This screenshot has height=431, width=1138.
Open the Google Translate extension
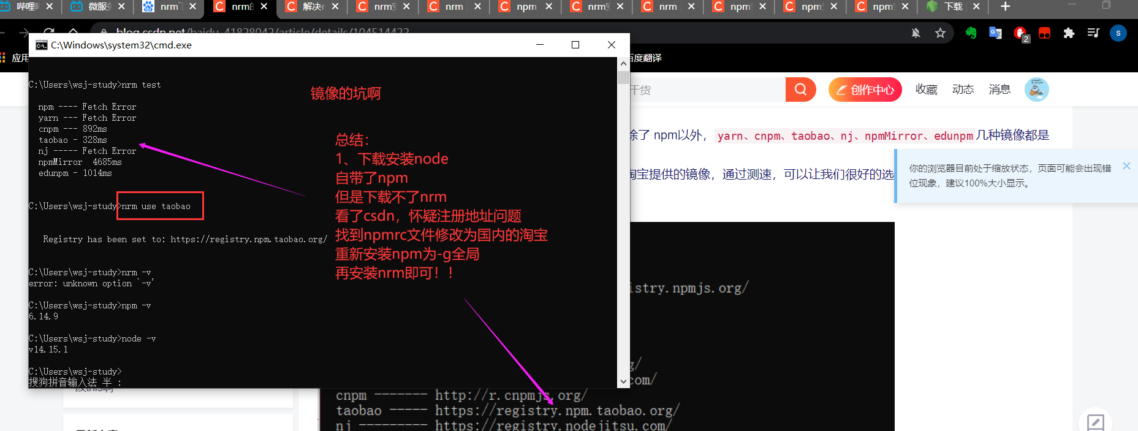(x=995, y=33)
